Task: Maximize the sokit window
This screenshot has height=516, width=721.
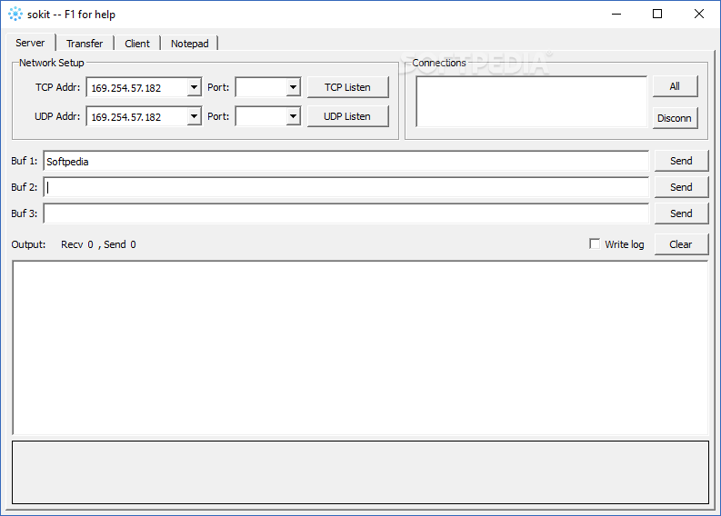Action: 657,15
